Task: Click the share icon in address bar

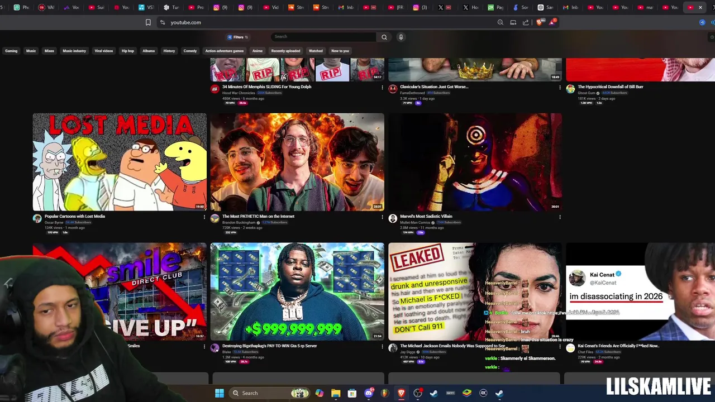Action: click(x=526, y=22)
